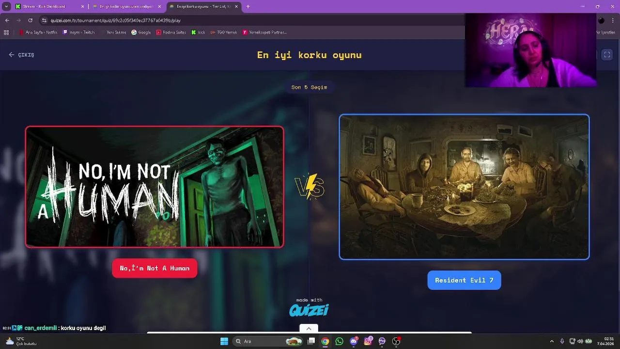This screenshot has height=349, width=620.
Task: Switch to En iyi kadın oyuncuları tab
Action: click(x=126, y=6)
